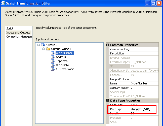Click the Output 0 node icon
This screenshot has width=163, height=126.
pos(43,45)
